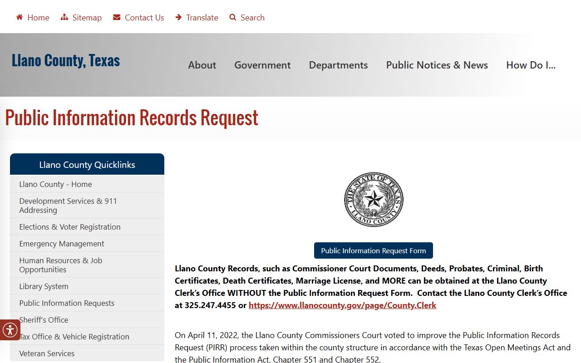
Task: Click the Sitemap tree icon
Action: coord(64,17)
